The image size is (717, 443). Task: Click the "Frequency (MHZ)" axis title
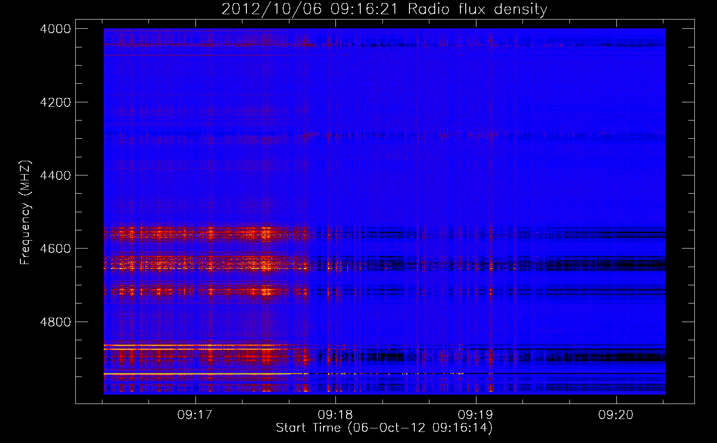(x=26, y=213)
